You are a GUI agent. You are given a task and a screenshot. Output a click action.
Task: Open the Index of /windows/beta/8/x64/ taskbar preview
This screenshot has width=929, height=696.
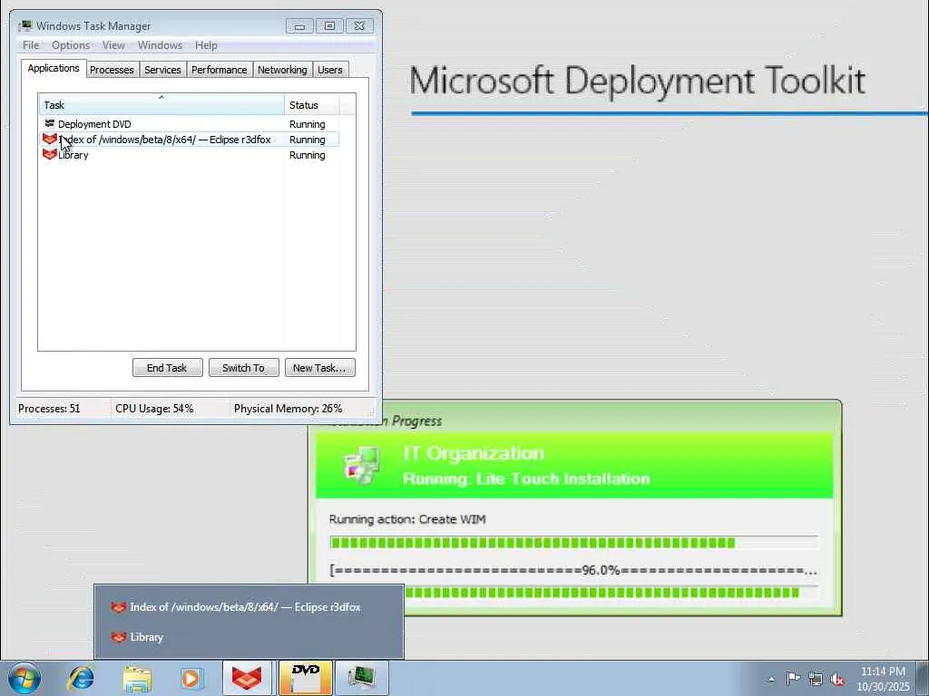(x=249, y=607)
